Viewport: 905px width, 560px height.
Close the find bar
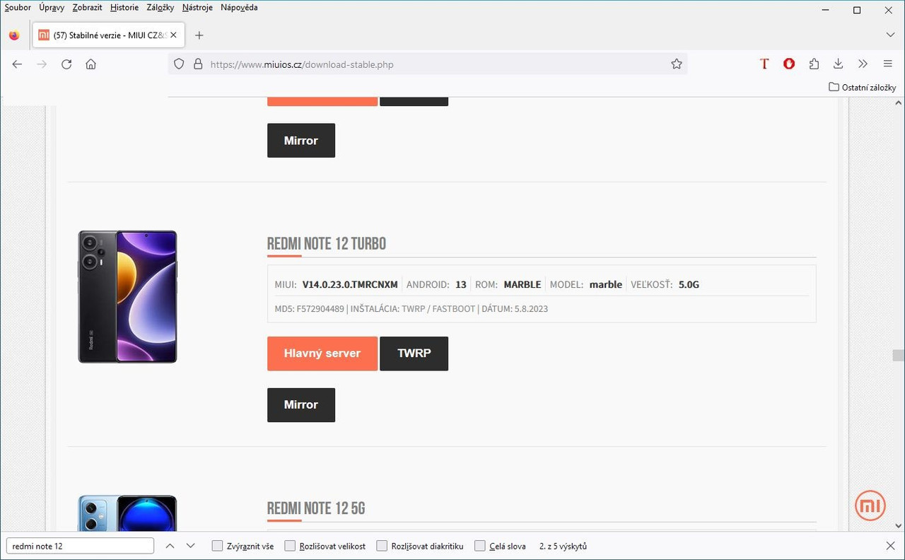click(890, 546)
